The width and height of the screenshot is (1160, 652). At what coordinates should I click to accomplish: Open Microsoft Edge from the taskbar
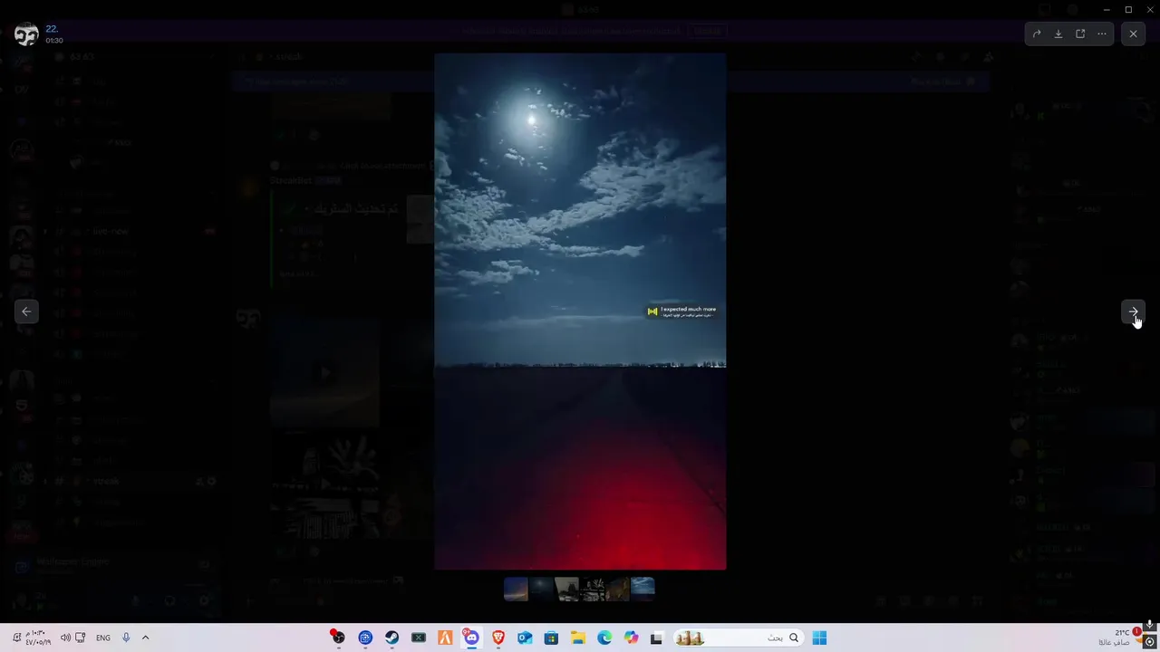[x=604, y=638]
